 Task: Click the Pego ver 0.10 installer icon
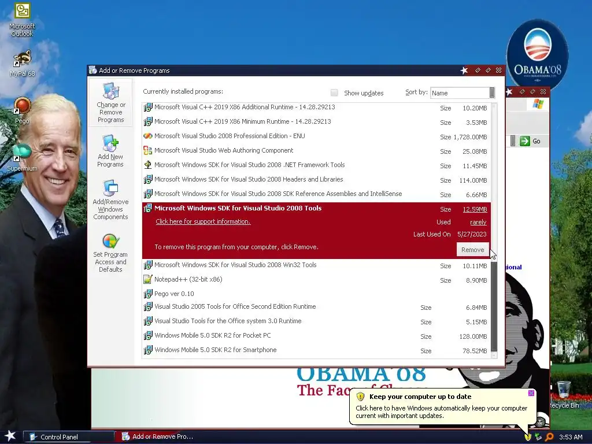point(148,294)
